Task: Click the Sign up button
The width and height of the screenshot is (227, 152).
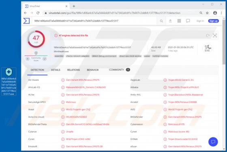Action: (213, 21)
